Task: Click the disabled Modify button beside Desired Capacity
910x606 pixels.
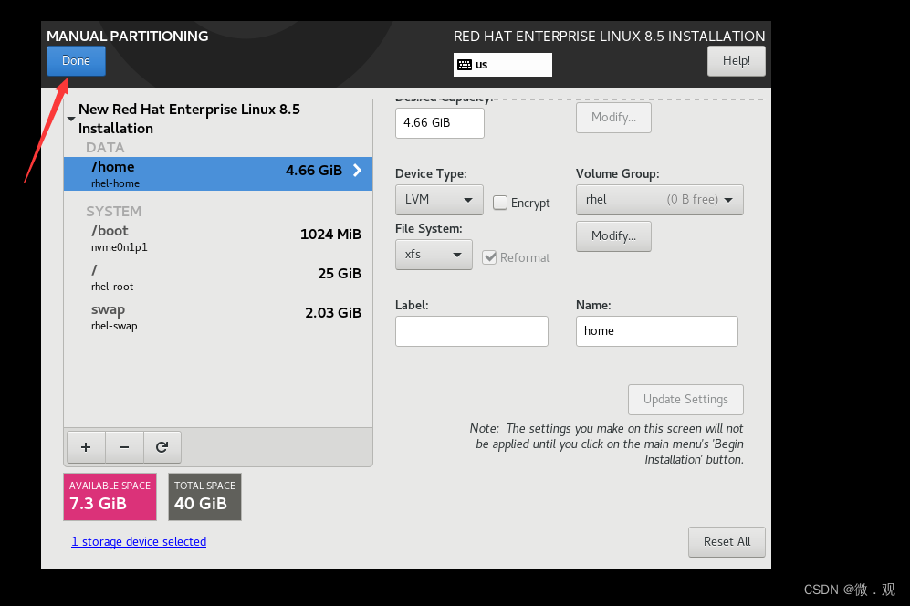Action: (x=613, y=117)
